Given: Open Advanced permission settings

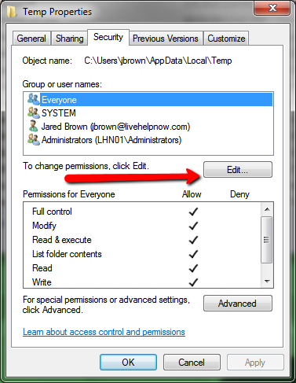Looking at the screenshot, I should 238,304.
